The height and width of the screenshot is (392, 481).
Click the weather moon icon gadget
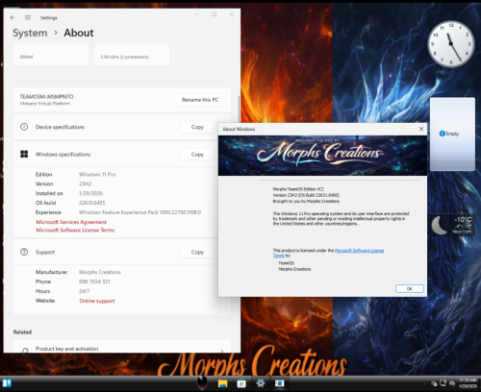pos(439,225)
